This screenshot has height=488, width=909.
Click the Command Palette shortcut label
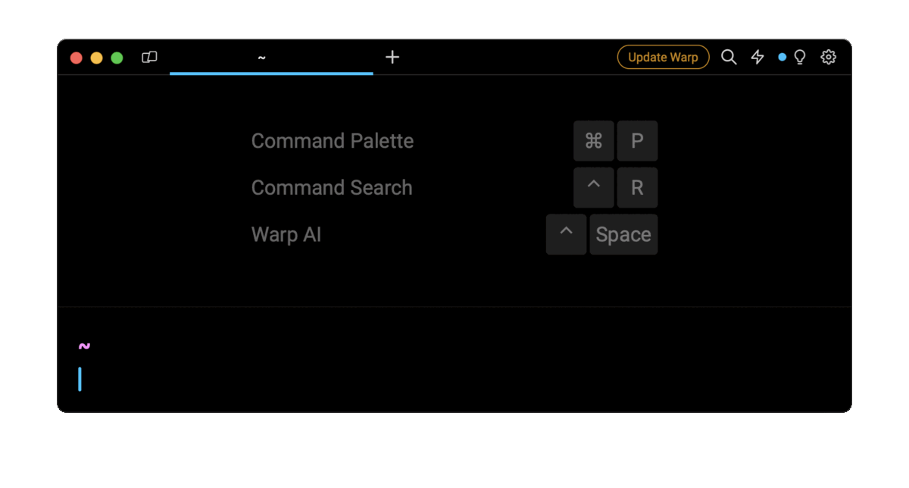[x=332, y=141]
